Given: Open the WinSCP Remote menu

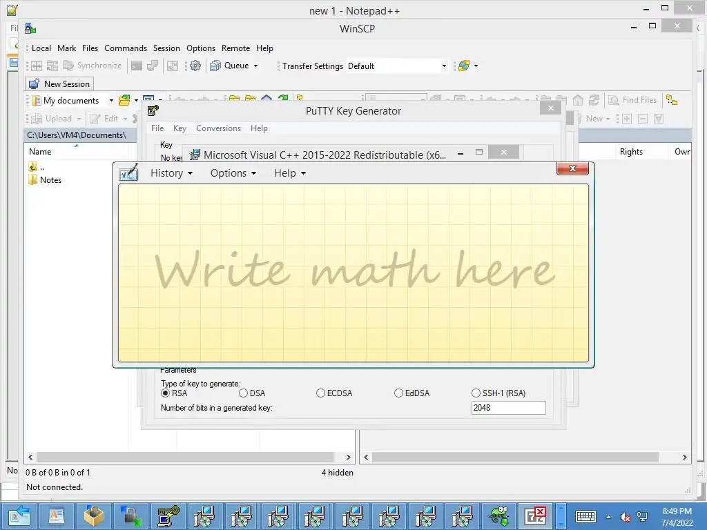Looking at the screenshot, I should pyautogui.click(x=235, y=48).
